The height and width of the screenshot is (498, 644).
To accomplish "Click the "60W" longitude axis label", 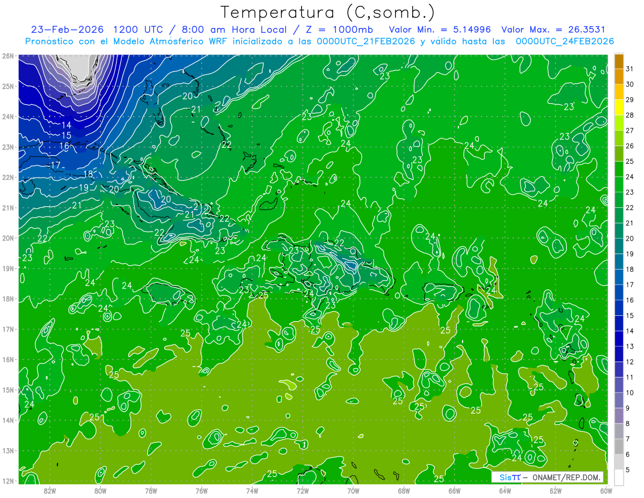I will [606, 490].
